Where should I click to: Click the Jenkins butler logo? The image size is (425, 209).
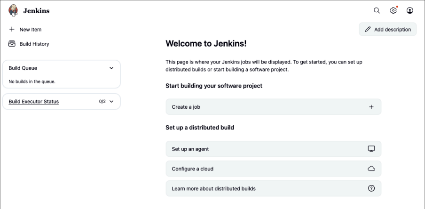13,10
